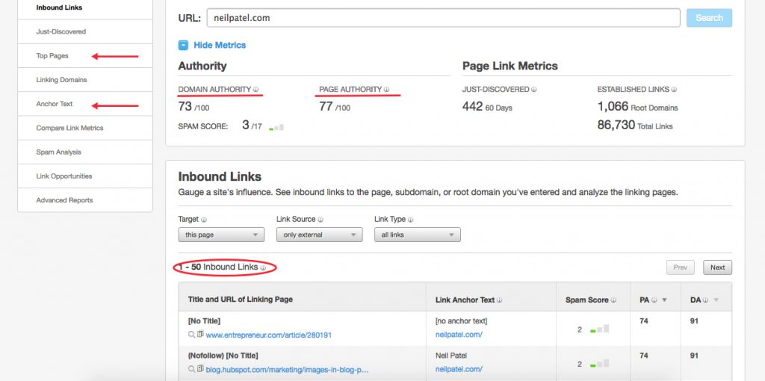
Task: Click the blue Search button
Action: [709, 18]
